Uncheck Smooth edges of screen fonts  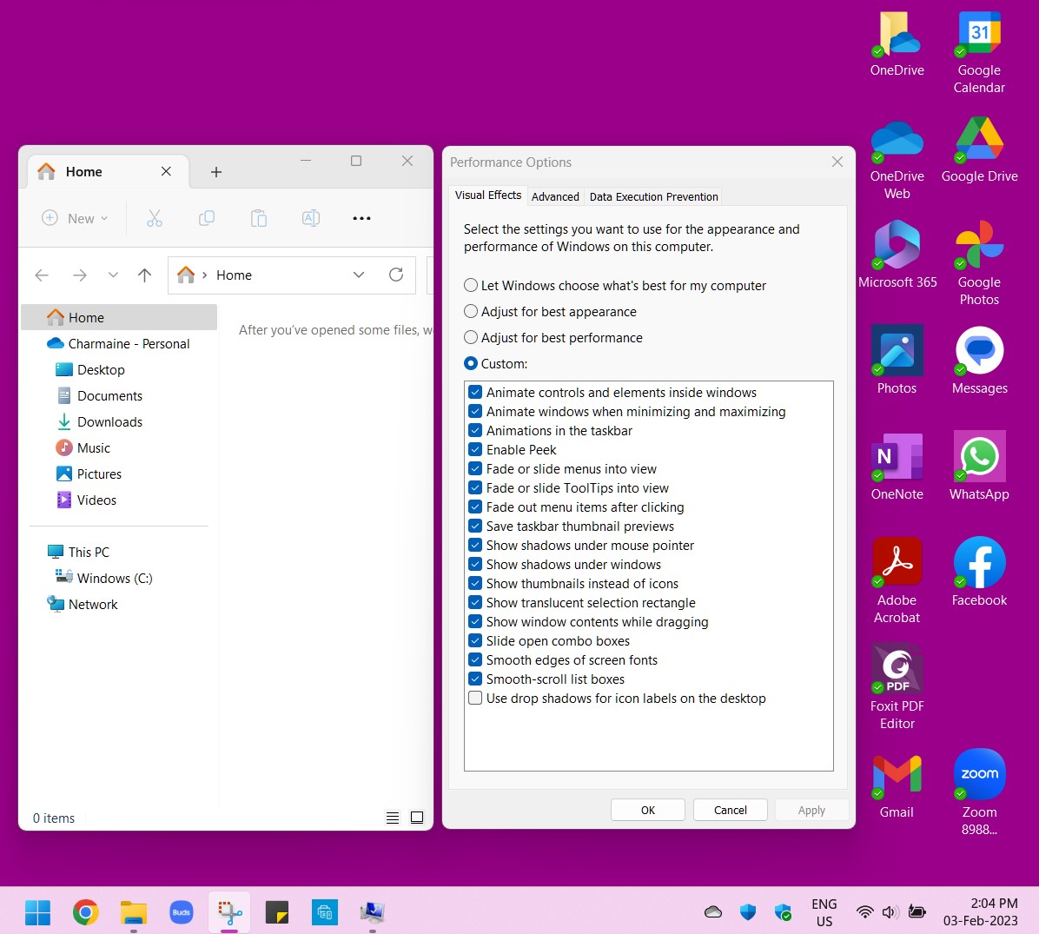click(x=475, y=659)
